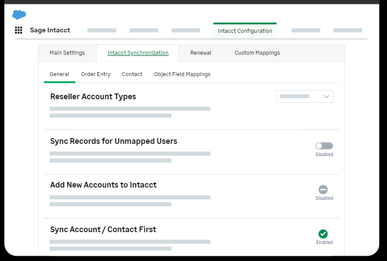This screenshot has height=261, width=387.
Task: Open the Intacct Configuration tab
Action: (245, 31)
